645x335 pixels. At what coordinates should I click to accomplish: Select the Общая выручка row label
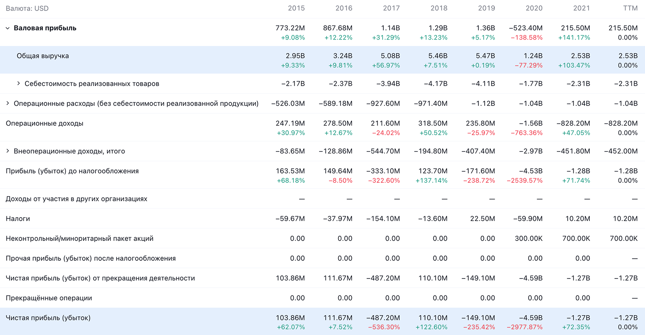(x=43, y=56)
